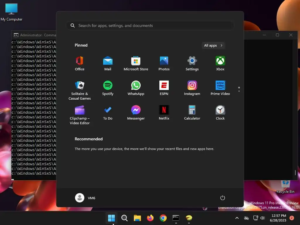Open Prime Video
300x225 pixels.
(220, 88)
